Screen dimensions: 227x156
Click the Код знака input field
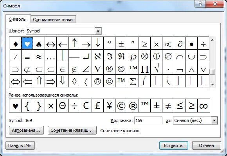click(148, 120)
